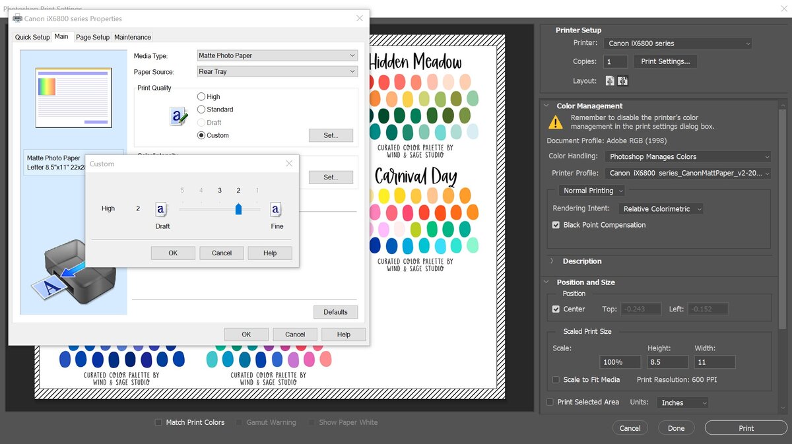Click the yellow color management warning icon
This screenshot has width=792, height=444.
pos(556,122)
